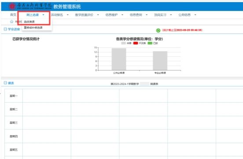Go to 首页 in the navigation bar
Viewport: 243px width, 159px height.
pos(13,15)
